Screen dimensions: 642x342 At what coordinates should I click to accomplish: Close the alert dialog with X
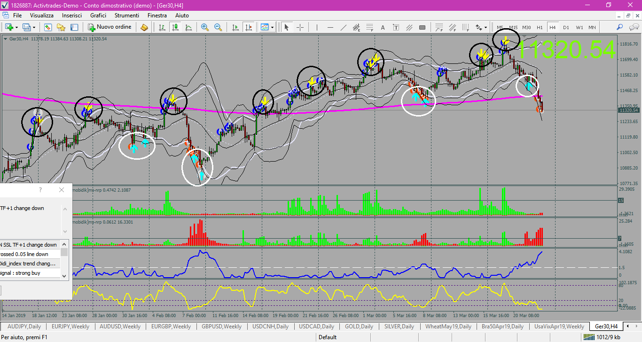pyautogui.click(x=62, y=190)
